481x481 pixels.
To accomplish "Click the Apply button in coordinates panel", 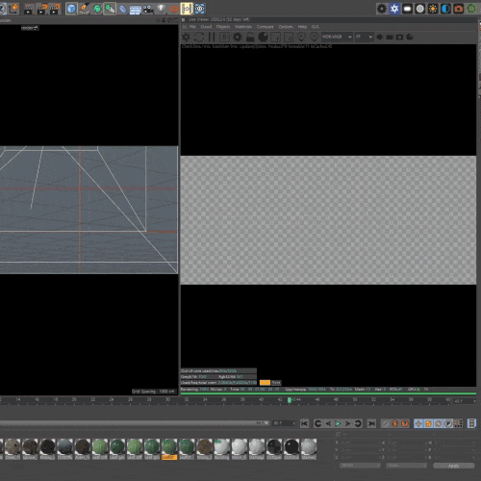I will (x=453, y=466).
